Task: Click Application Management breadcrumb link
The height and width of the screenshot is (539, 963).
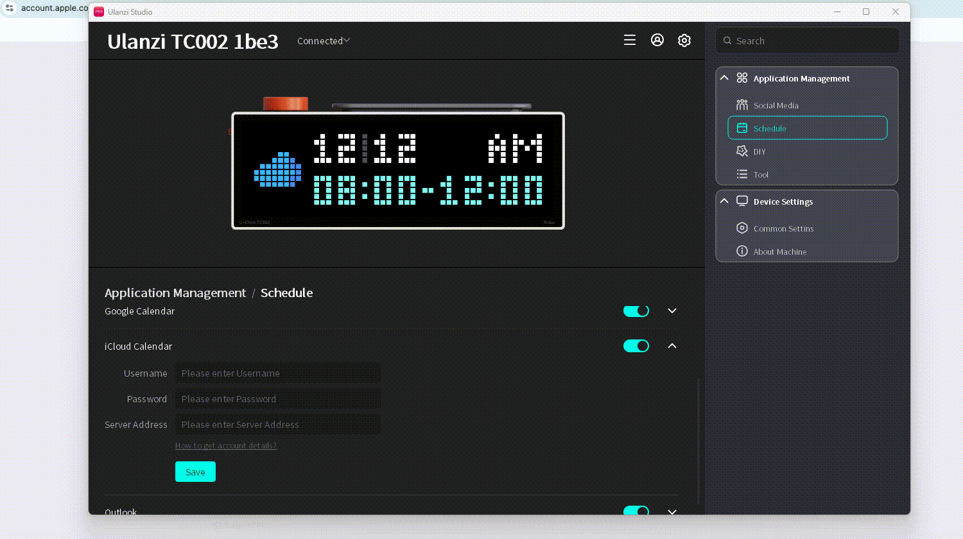Action: pyautogui.click(x=175, y=293)
